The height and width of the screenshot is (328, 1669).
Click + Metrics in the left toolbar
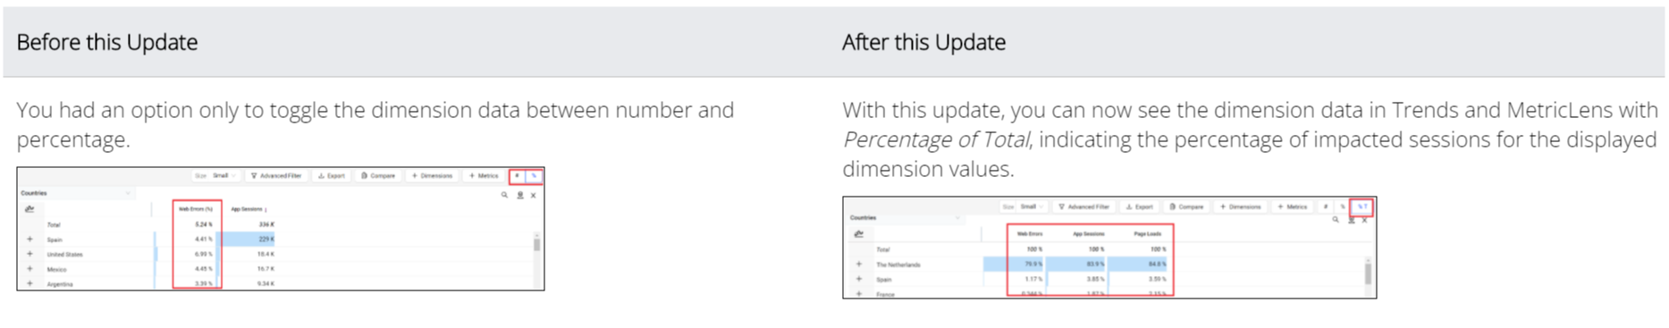(x=484, y=176)
